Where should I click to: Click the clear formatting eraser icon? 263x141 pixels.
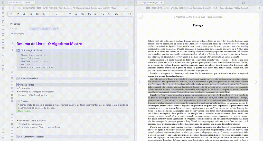[x=24, y=14]
